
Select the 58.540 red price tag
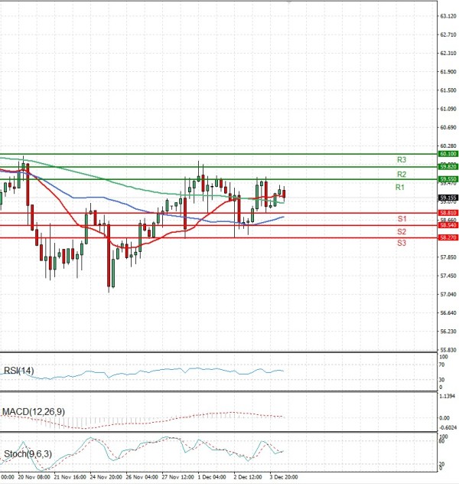pos(448,225)
